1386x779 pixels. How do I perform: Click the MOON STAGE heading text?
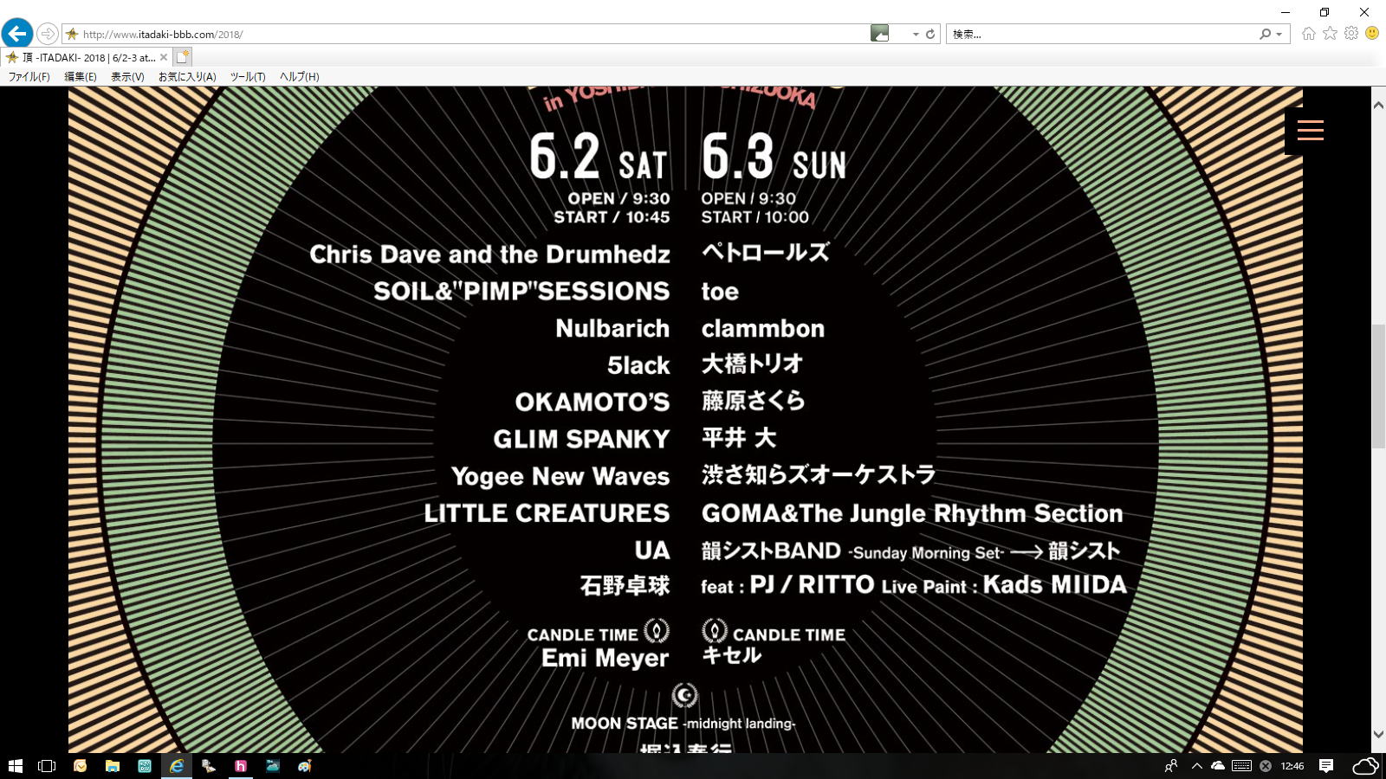625,724
